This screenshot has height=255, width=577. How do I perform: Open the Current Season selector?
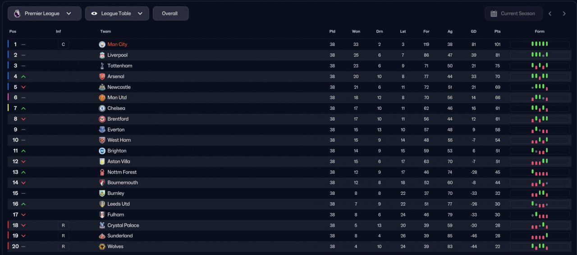[x=513, y=13]
